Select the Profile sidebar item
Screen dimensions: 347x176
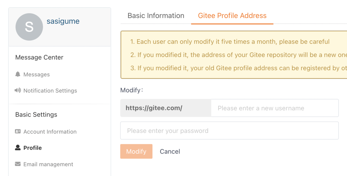tap(33, 148)
